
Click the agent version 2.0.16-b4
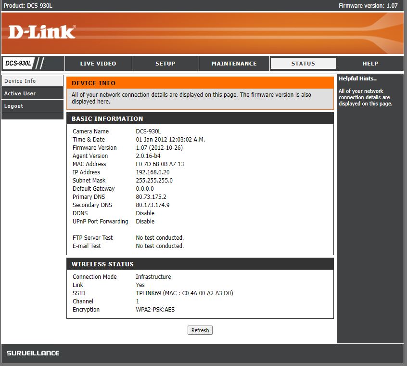tap(148, 156)
